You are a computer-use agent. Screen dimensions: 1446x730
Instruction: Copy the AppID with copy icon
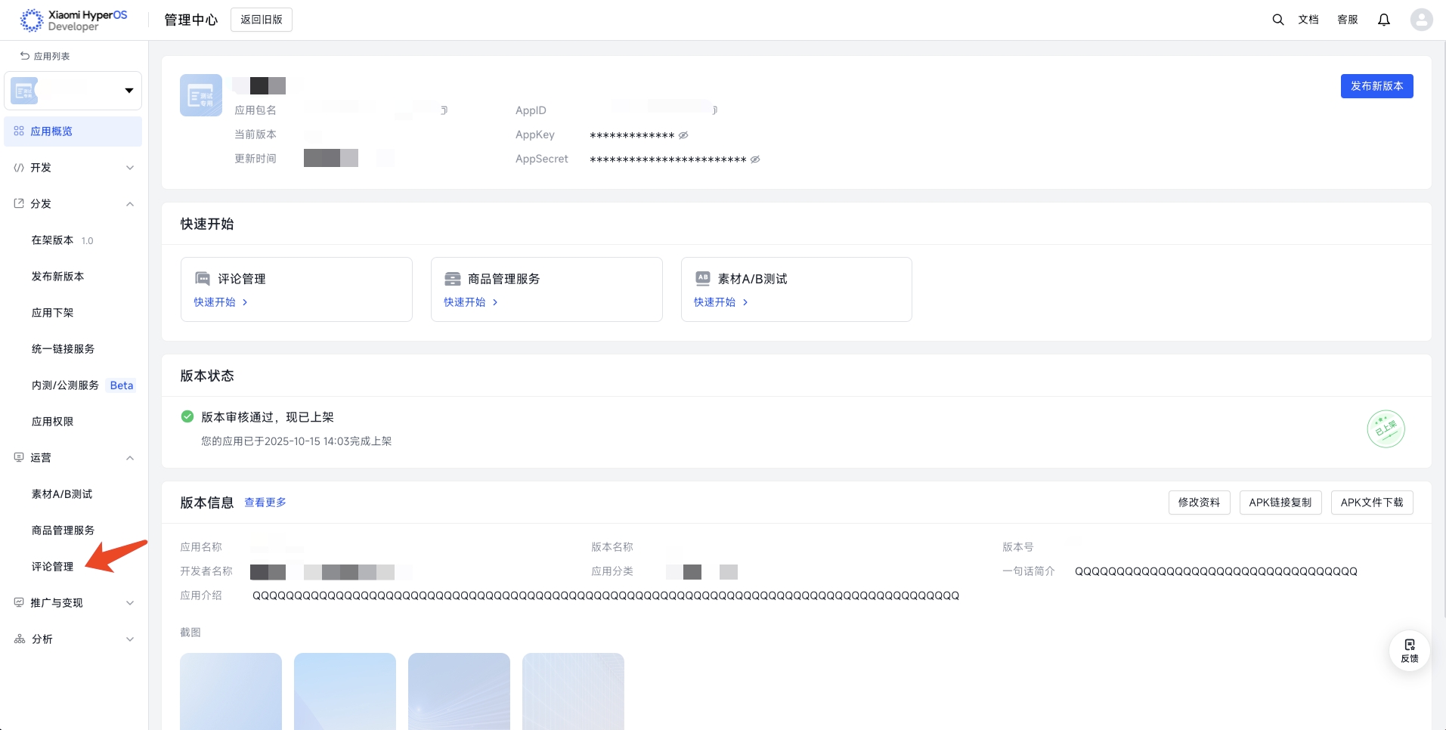714,110
